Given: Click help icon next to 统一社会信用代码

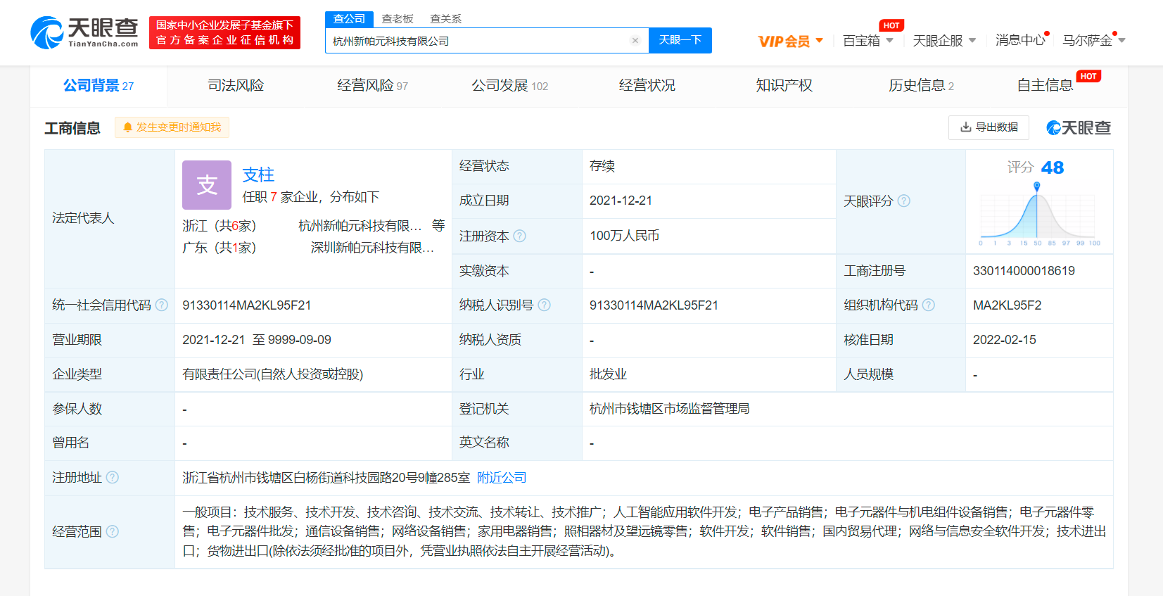Looking at the screenshot, I should pyautogui.click(x=162, y=305).
